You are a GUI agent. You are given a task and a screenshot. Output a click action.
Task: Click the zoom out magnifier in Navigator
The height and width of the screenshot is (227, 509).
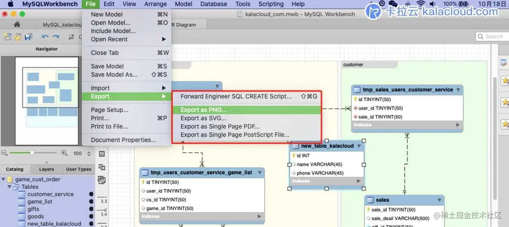point(5,153)
